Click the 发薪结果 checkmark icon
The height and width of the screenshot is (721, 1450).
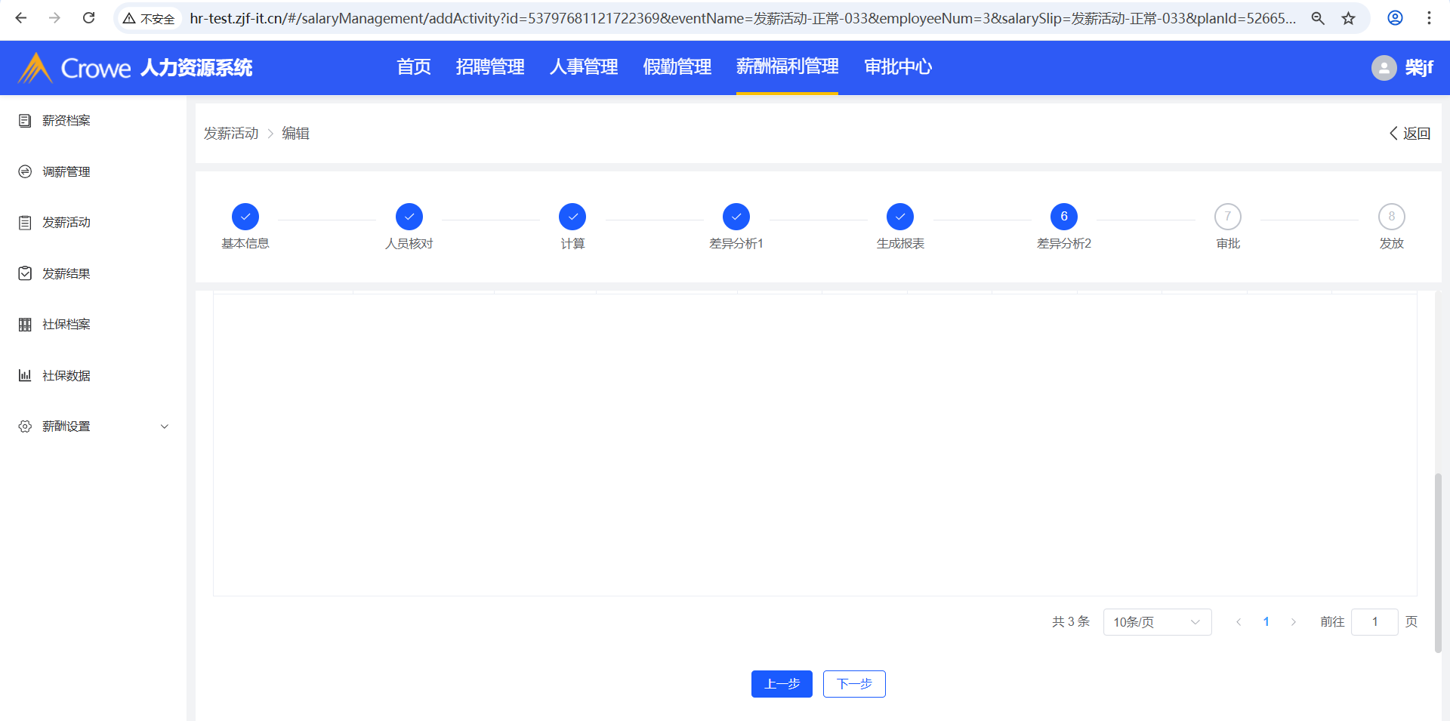[x=25, y=273]
